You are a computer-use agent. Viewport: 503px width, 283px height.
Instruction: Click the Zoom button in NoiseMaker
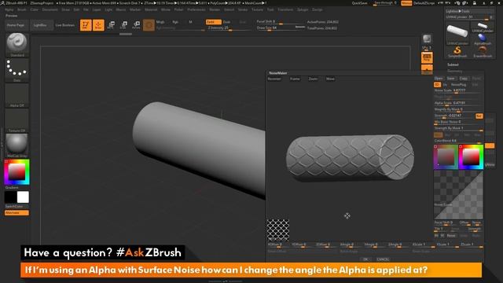click(x=313, y=79)
